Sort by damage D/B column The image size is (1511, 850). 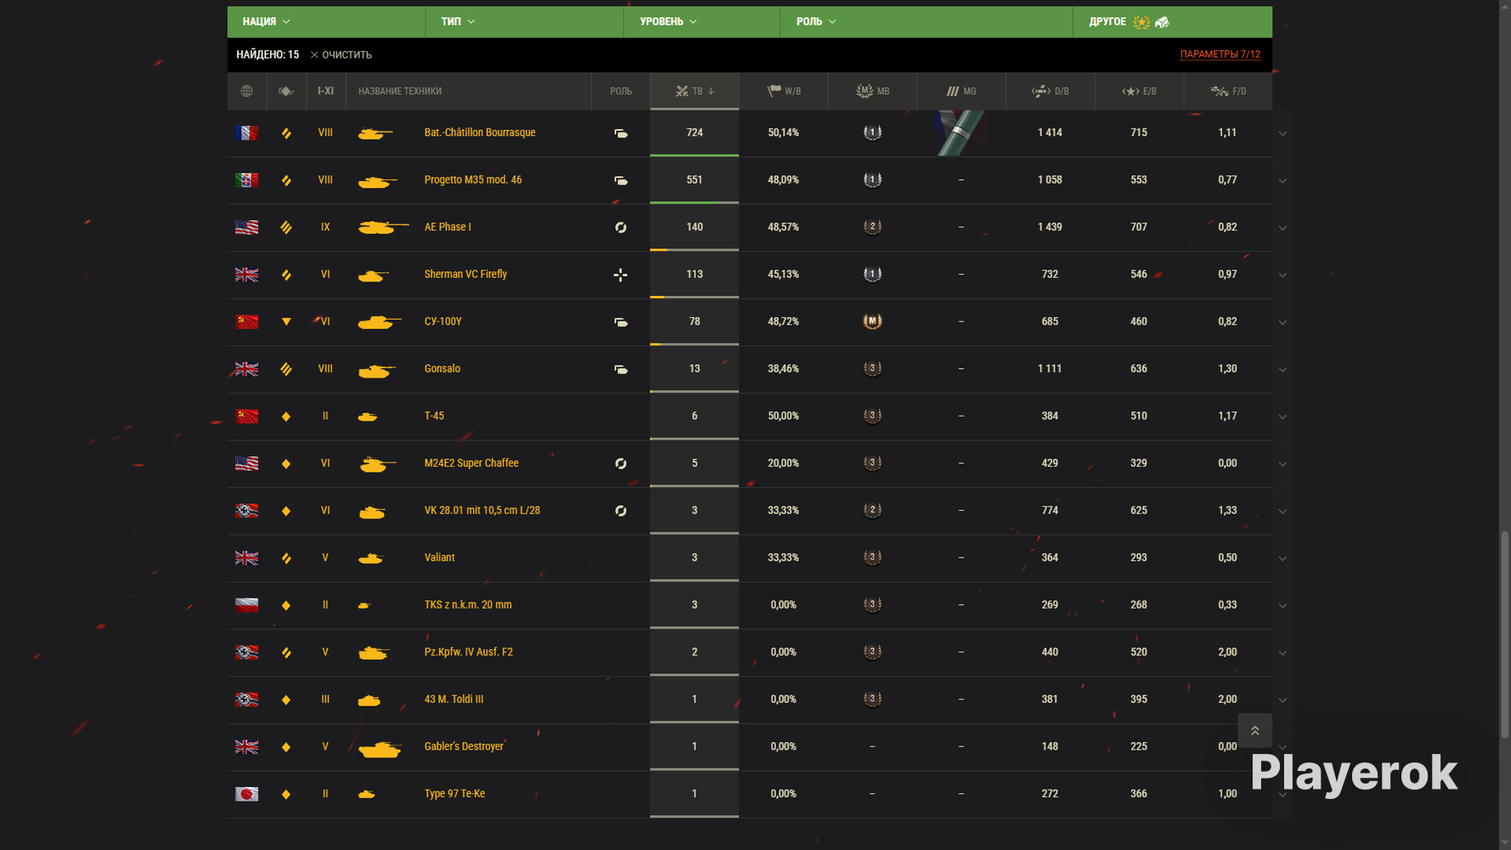[1050, 91]
